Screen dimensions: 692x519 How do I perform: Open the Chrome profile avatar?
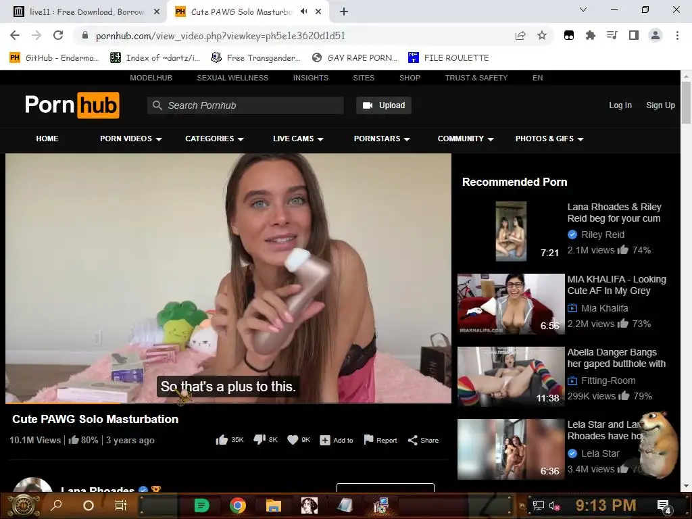tap(656, 35)
